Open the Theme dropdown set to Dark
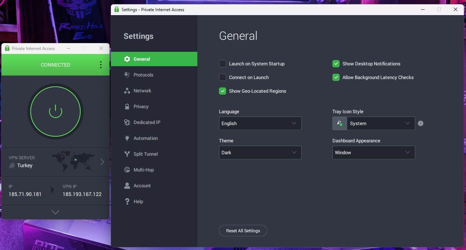 (260, 153)
